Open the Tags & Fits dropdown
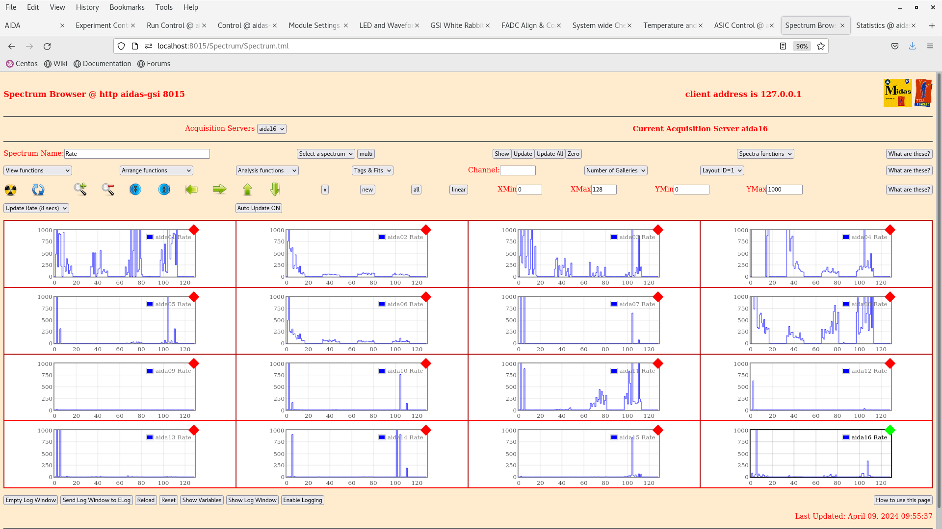 click(372, 170)
